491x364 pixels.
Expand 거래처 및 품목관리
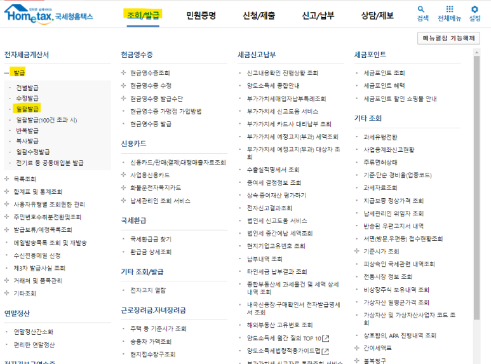(6, 280)
